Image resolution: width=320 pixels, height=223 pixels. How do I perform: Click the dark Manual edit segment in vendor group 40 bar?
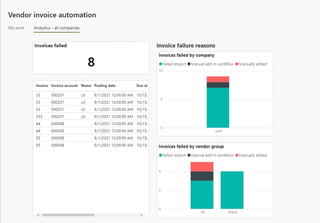coord(202,176)
